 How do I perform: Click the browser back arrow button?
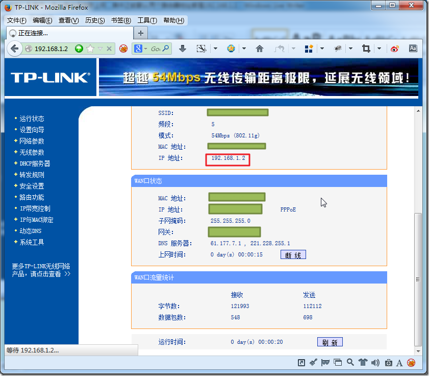click(x=14, y=49)
